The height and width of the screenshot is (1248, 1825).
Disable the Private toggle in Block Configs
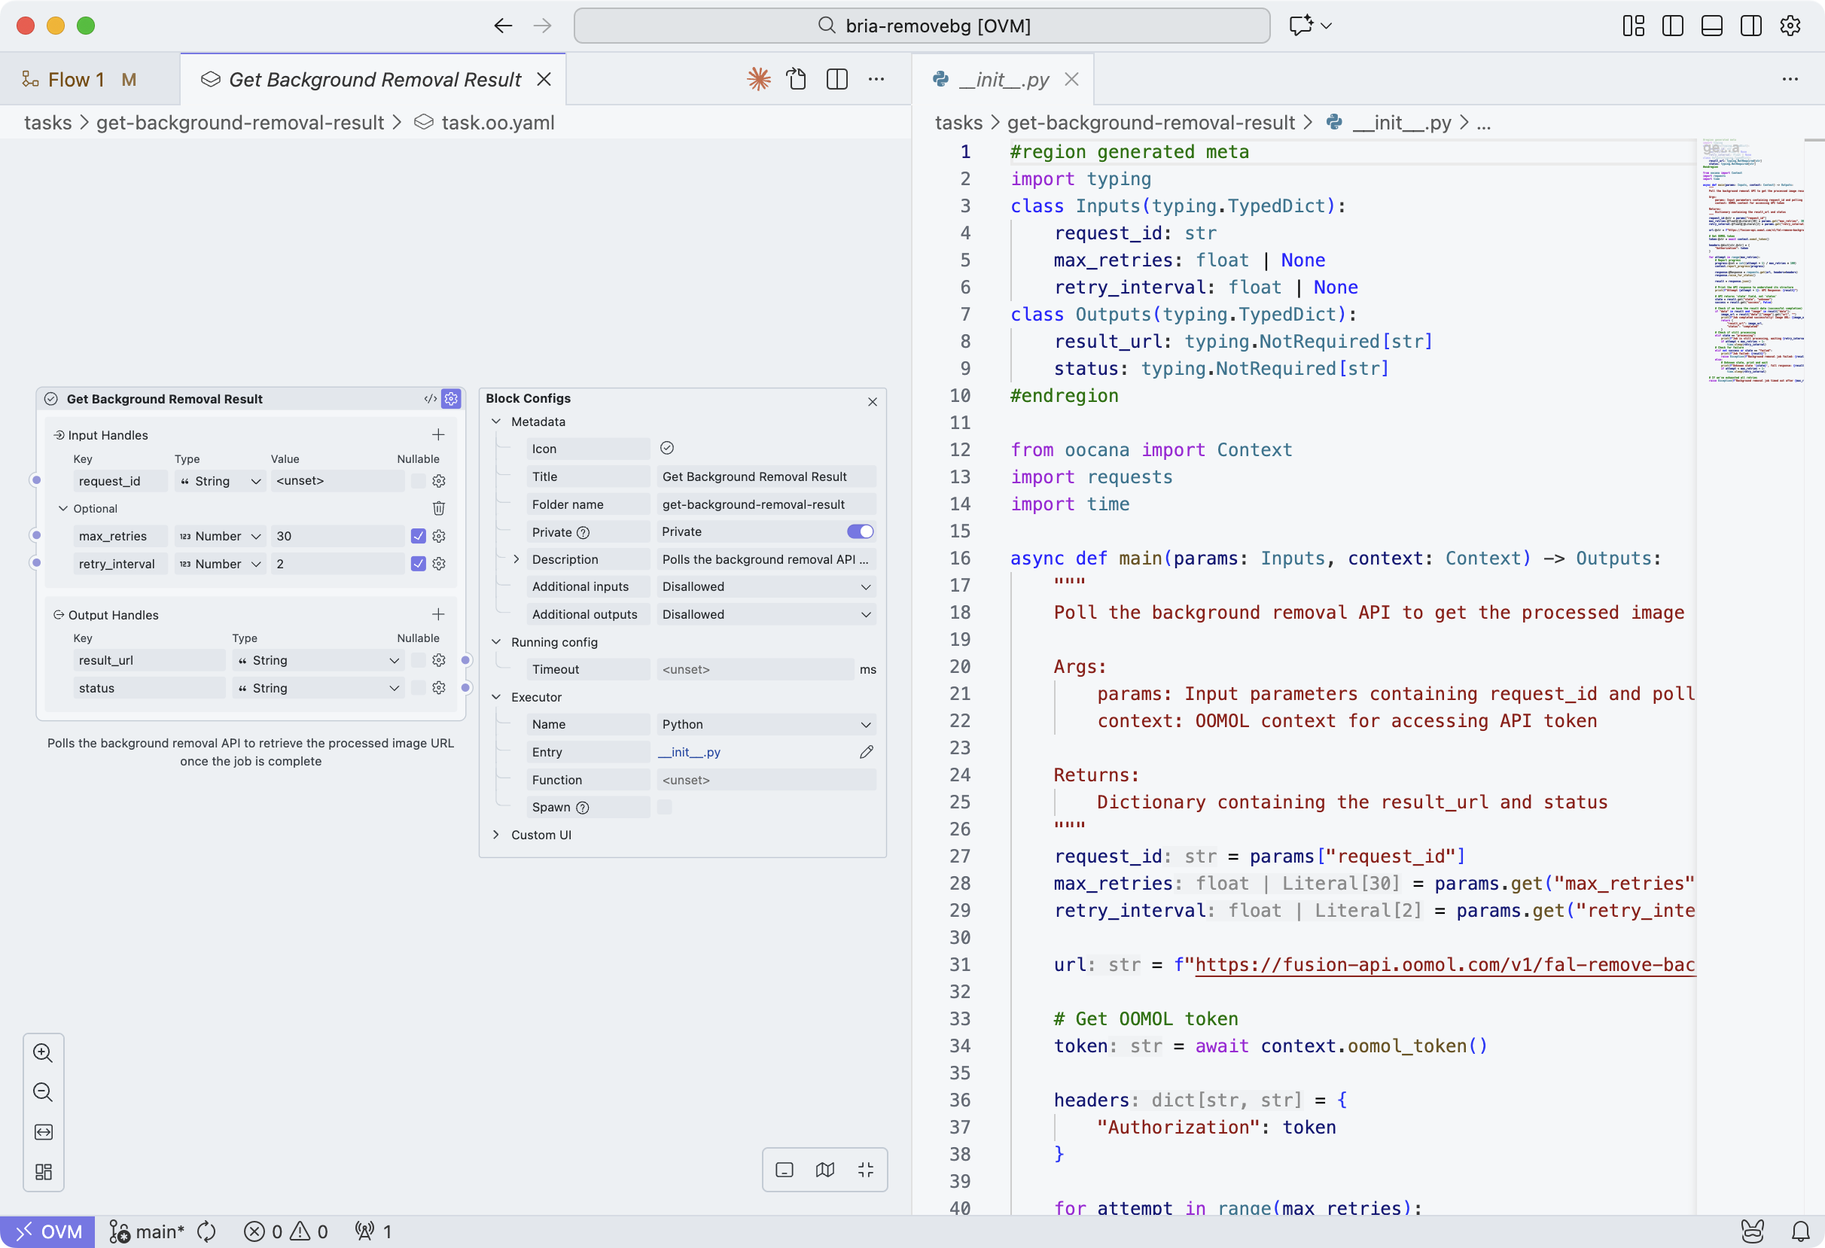pyautogui.click(x=861, y=531)
